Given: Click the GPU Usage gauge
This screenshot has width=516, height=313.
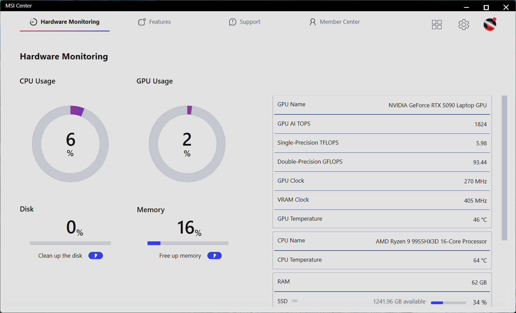Looking at the screenshot, I should pyautogui.click(x=187, y=144).
